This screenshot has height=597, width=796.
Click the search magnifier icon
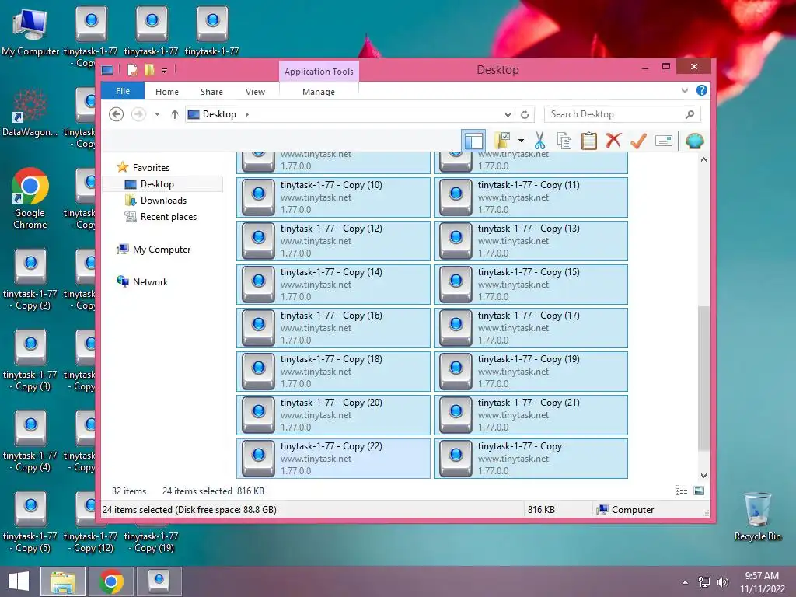tap(690, 114)
